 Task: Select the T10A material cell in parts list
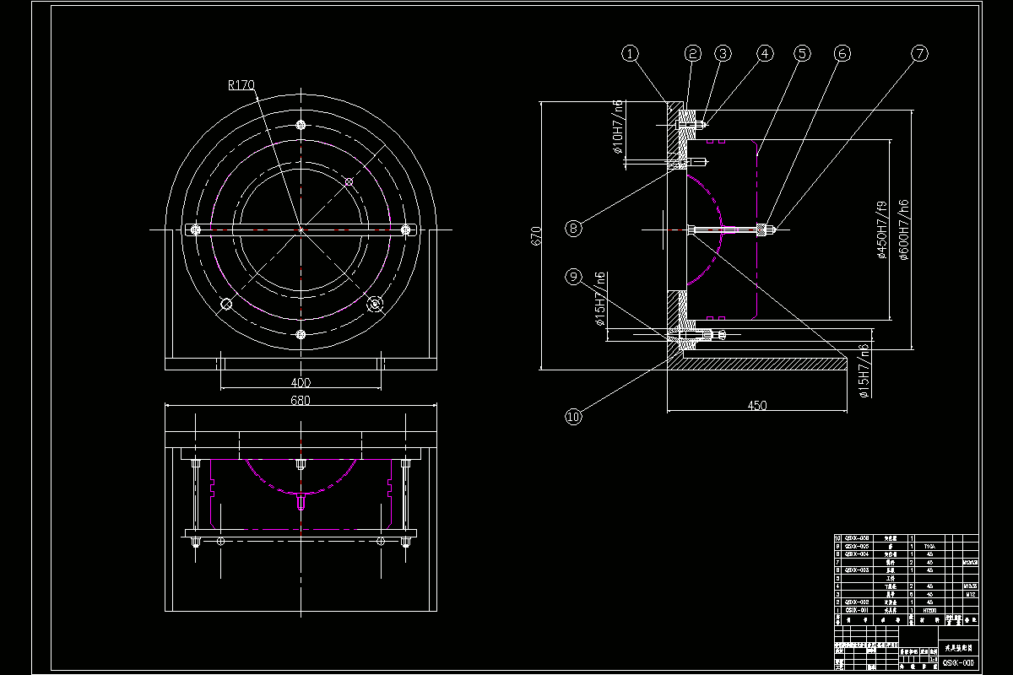point(929,546)
